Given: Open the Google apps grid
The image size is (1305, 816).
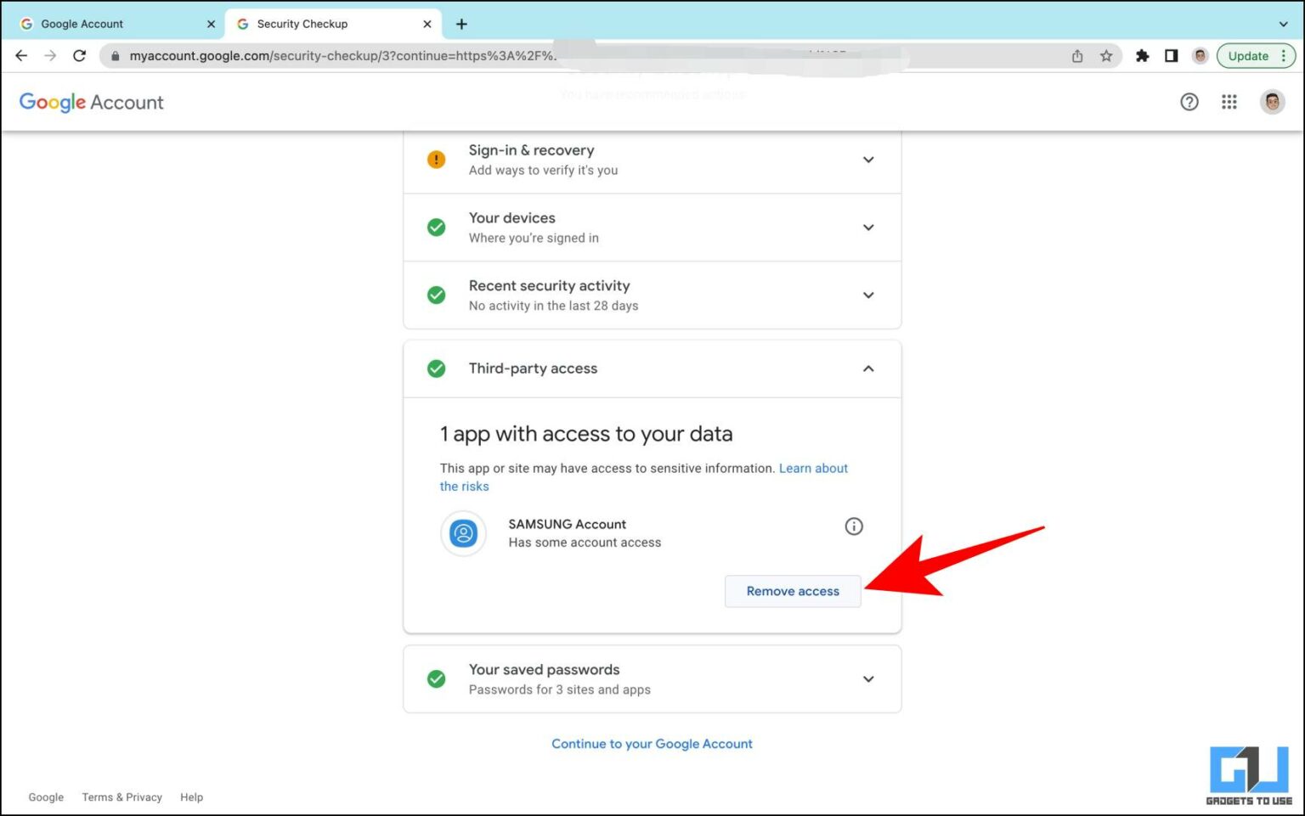Looking at the screenshot, I should (x=1229, y=102).
